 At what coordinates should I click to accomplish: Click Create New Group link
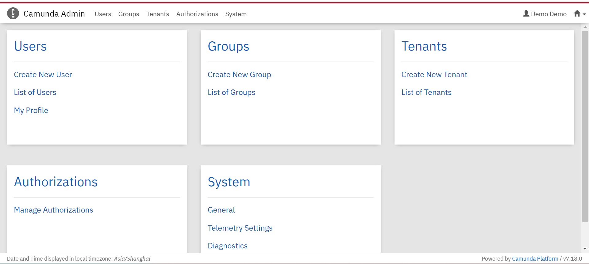pyautogui.click(x=239, y=75)
